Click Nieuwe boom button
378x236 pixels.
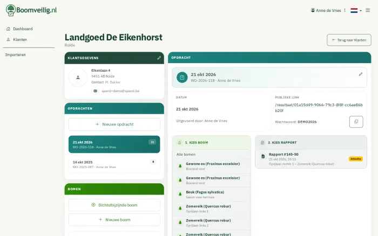[x=114, y=220]
